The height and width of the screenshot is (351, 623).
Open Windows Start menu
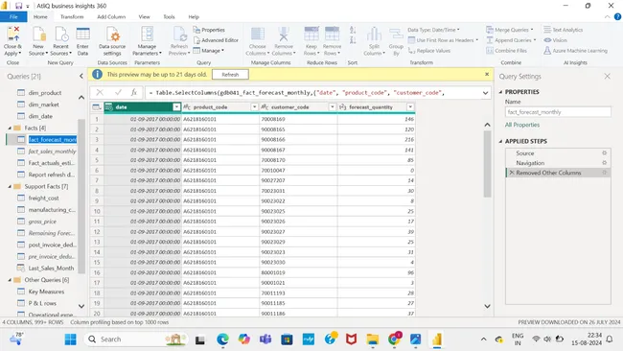[x=70, y=339]
